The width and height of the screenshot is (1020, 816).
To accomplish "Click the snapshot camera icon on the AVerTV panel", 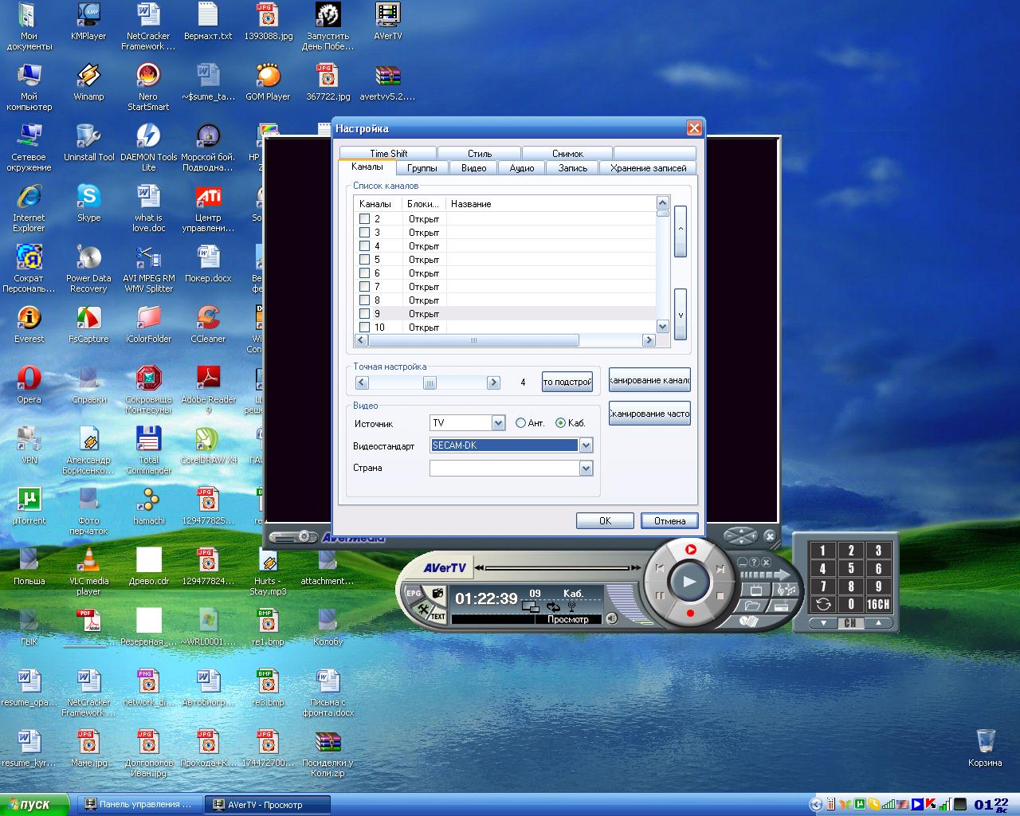I will click(x=437, y=594).
